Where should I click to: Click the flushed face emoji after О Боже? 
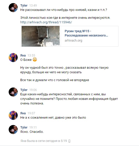[35, 60]
